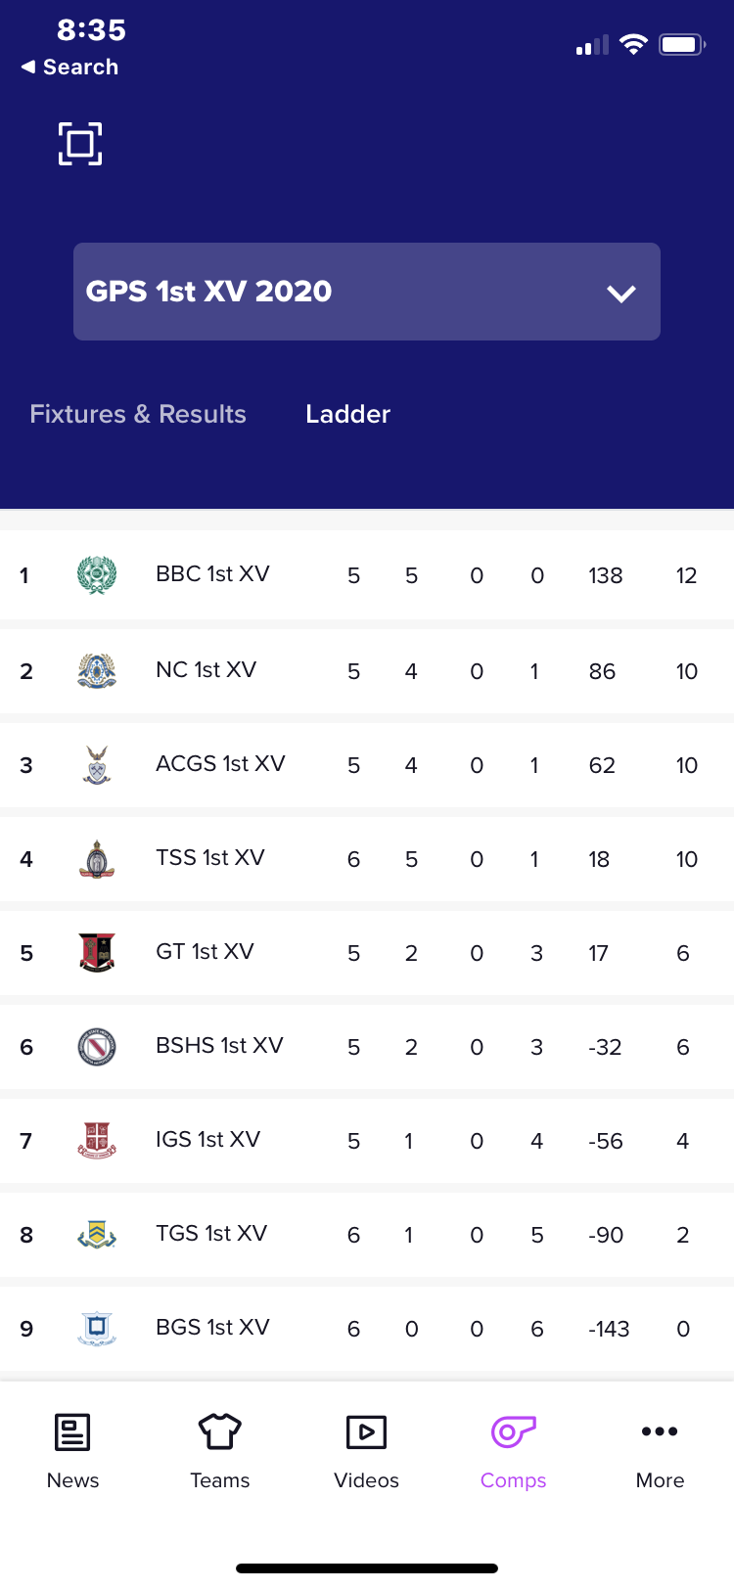Select the Ladder tab

(x=347, y=414)
